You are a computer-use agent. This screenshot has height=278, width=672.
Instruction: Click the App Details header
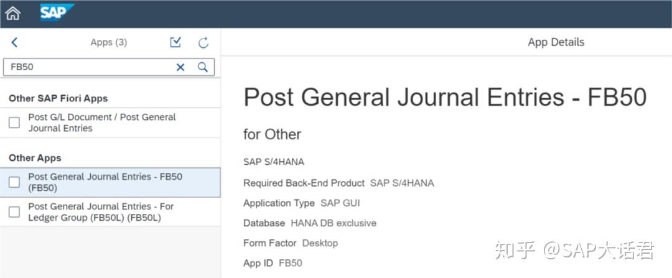click(x=556, y=42)
